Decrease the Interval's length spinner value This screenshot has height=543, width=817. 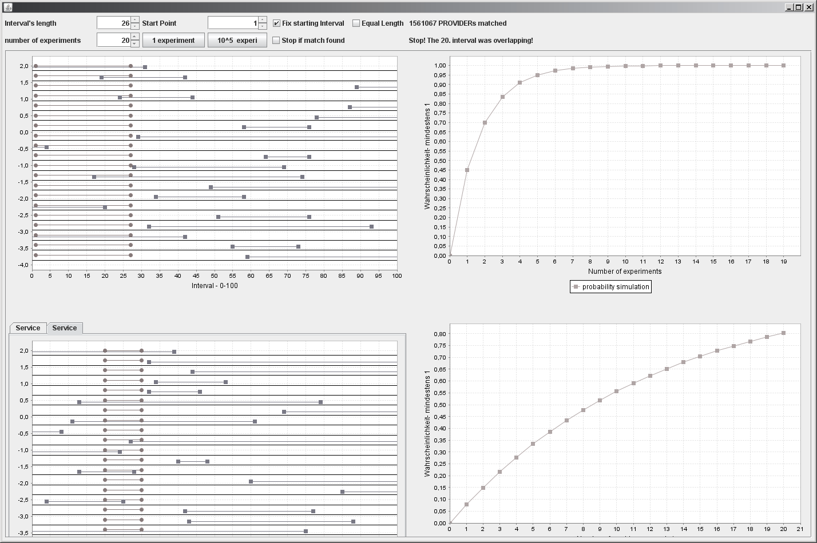135,26
